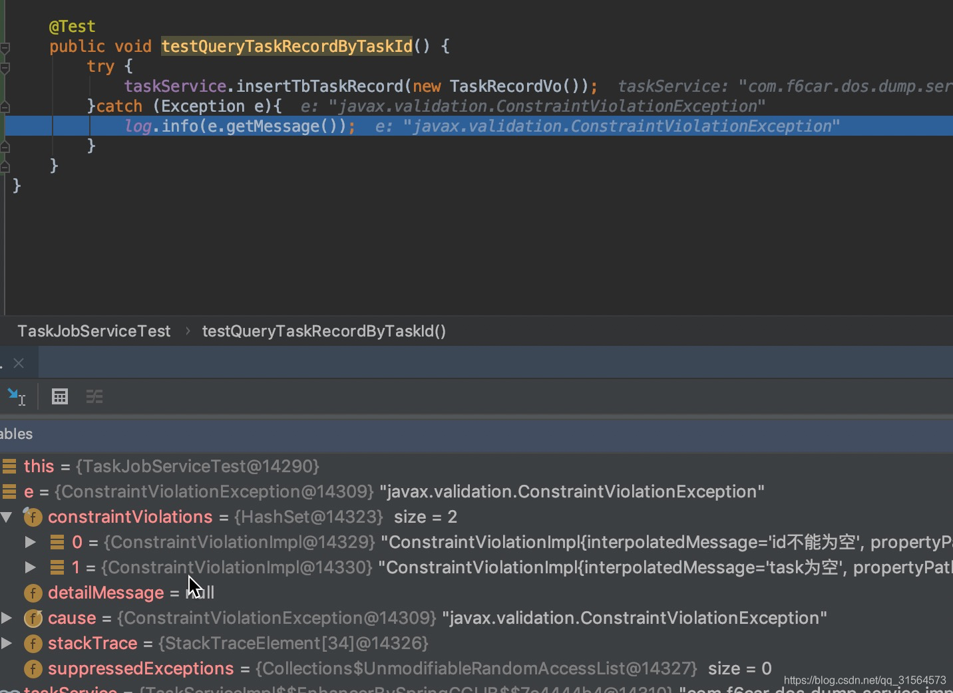Click the field icon next to stackTrace
953x693 pixels.
click(x=33, y=643)
